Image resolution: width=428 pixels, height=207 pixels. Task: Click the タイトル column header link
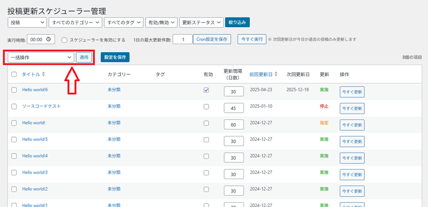point(31,74)
